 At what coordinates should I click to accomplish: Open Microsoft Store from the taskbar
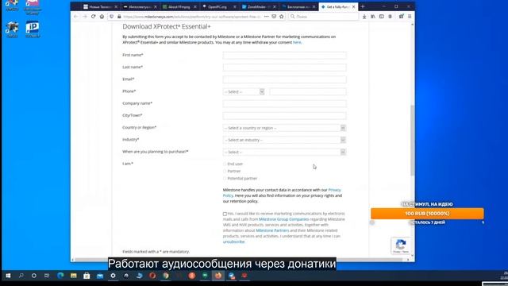point(87,276)
